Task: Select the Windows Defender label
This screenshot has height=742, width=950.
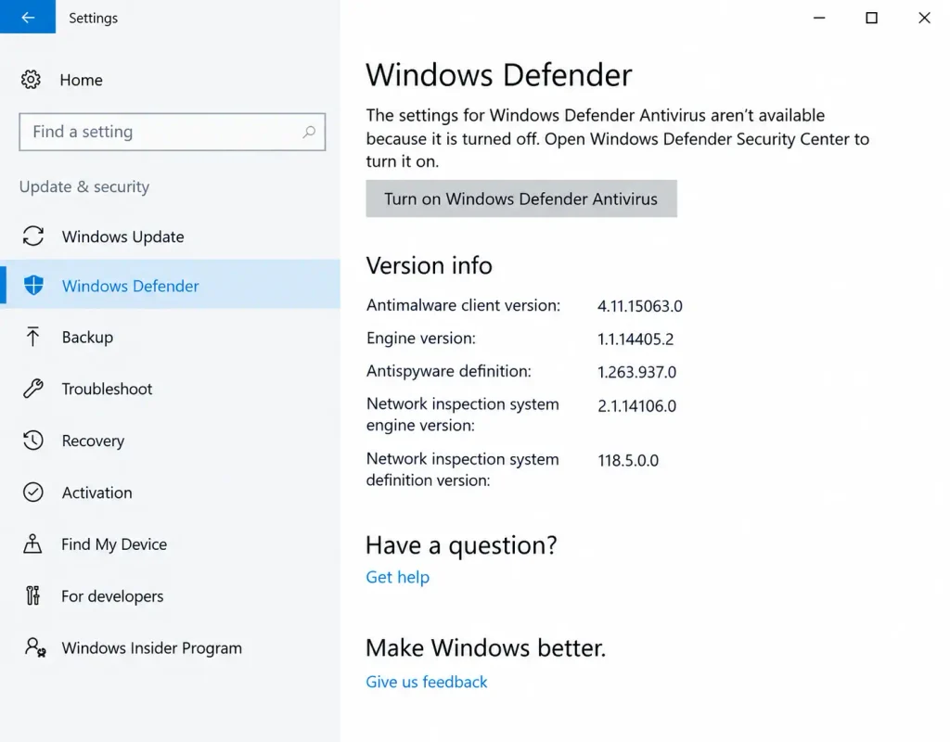Action: point(130,286)
